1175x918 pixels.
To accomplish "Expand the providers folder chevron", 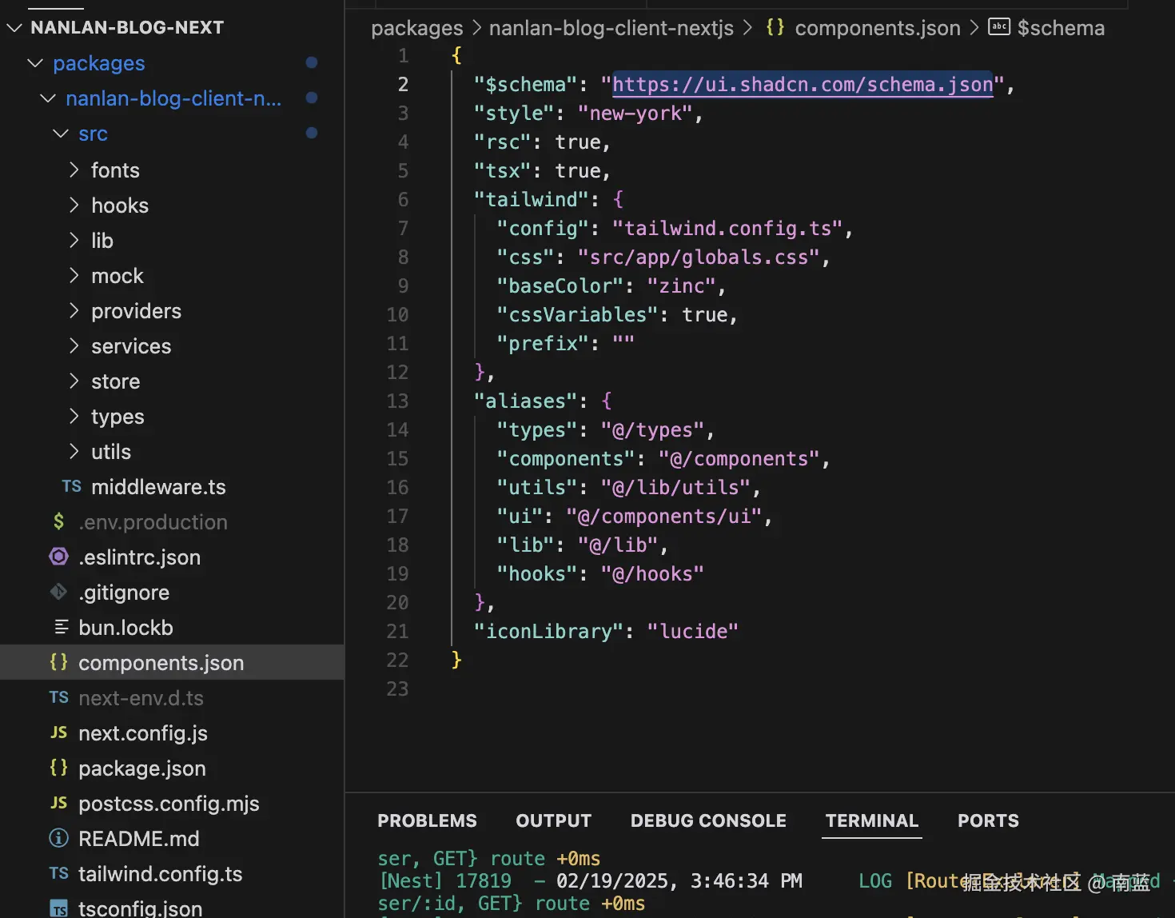I will [x=74, y=310].
